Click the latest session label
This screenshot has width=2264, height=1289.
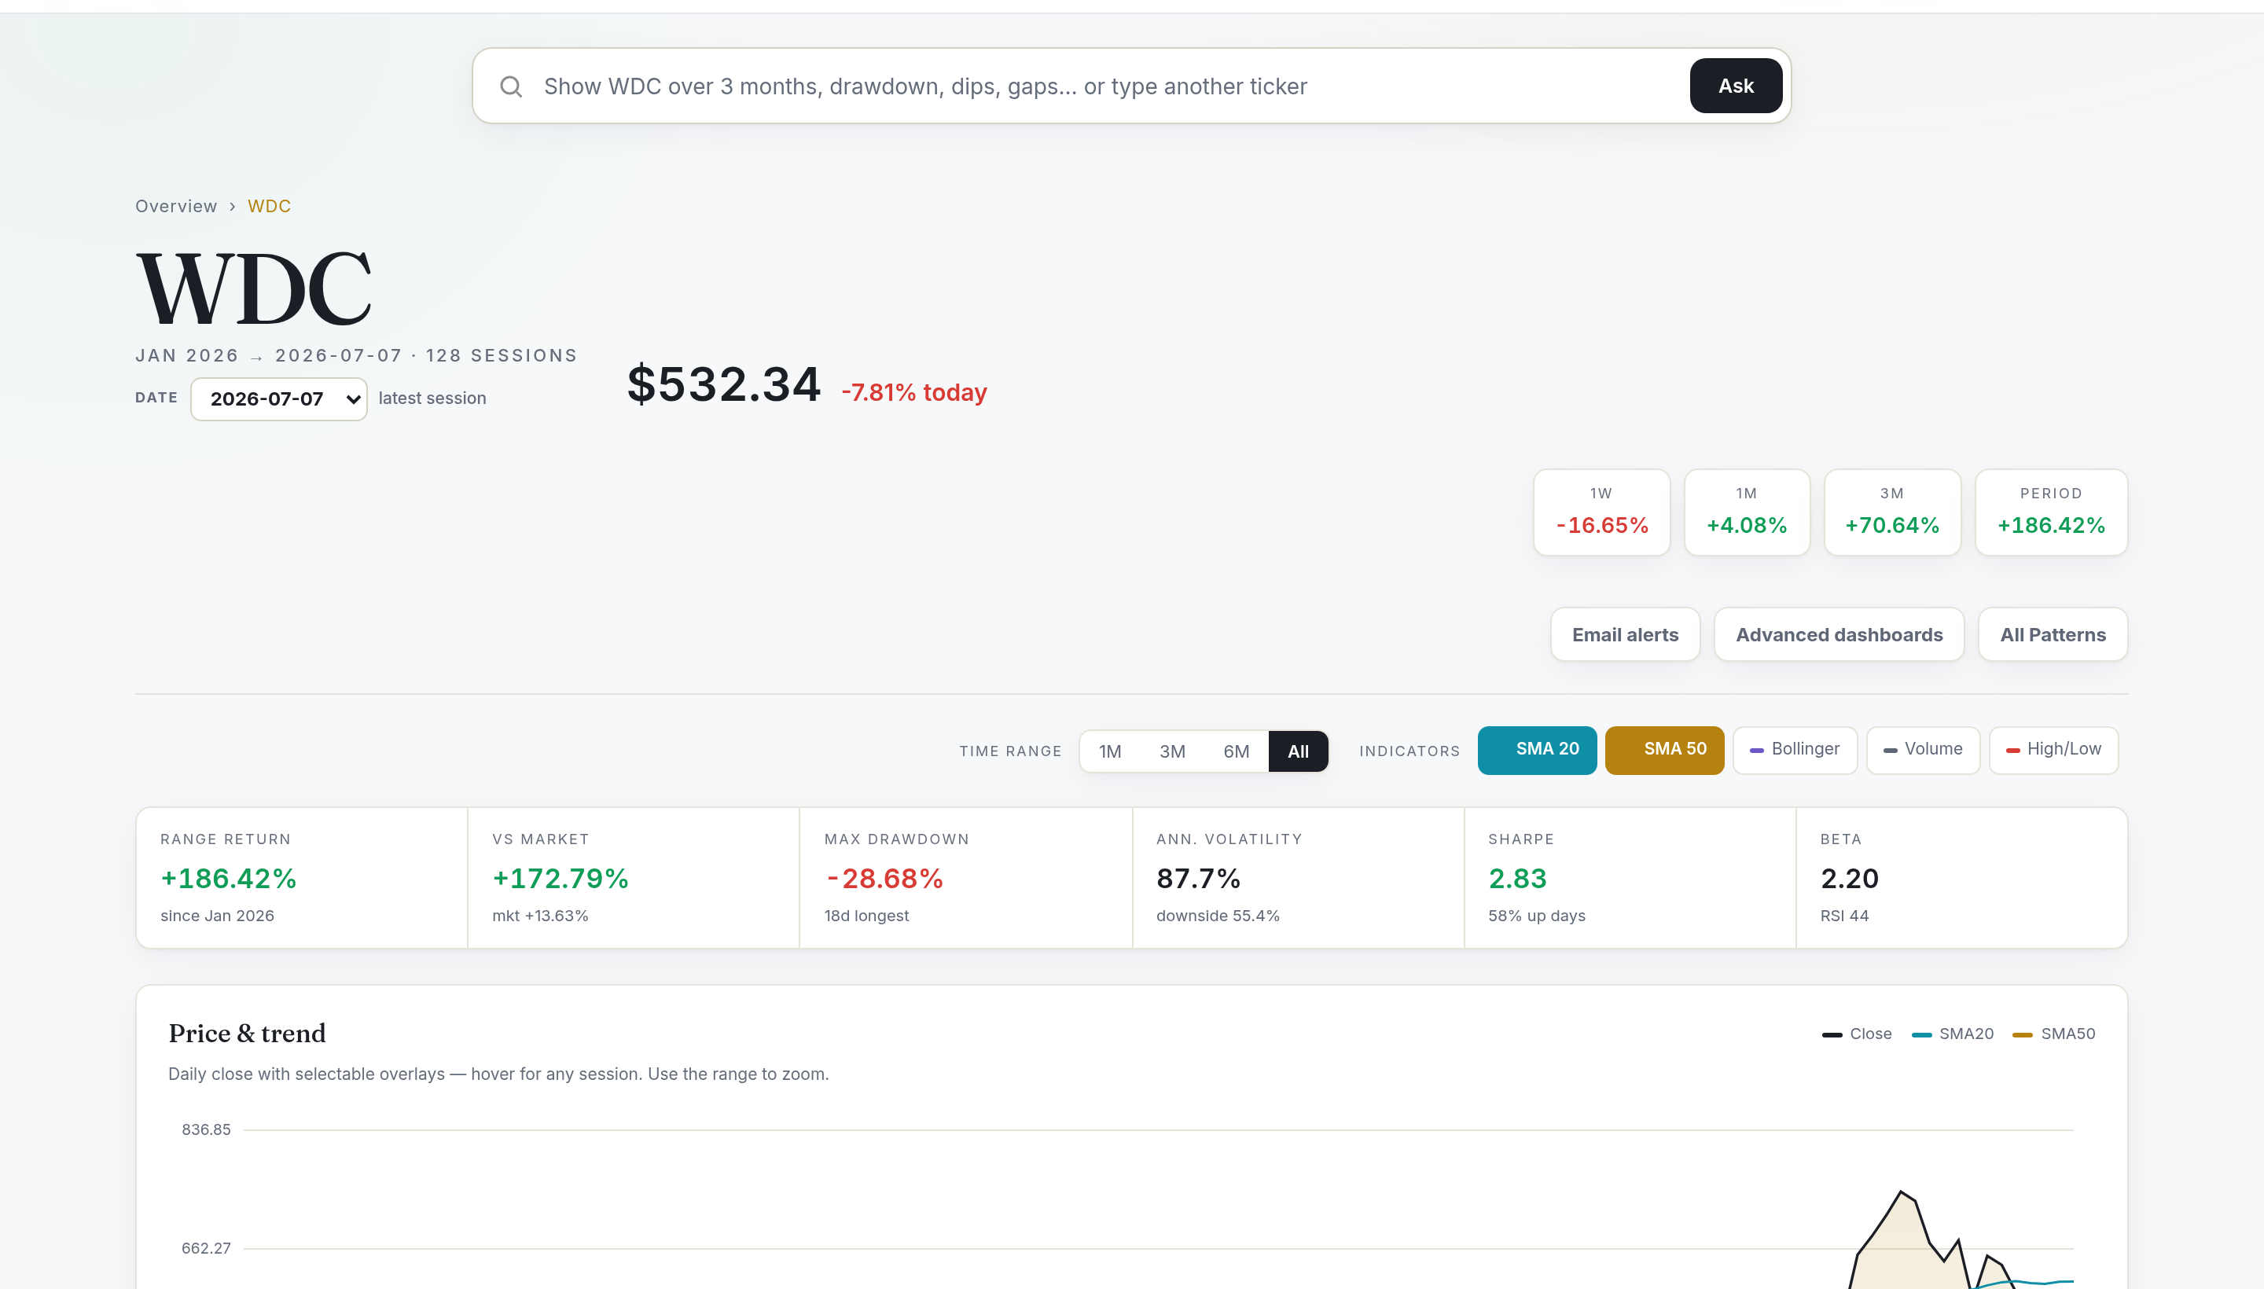432,398
